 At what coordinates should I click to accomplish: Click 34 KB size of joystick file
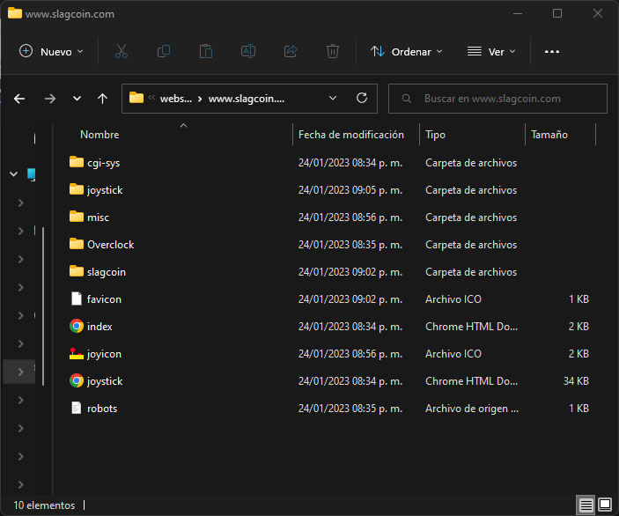(x=576, y=381)
